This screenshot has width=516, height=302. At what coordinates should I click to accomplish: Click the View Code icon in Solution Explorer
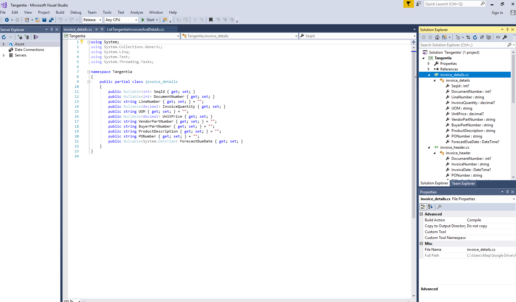point(498,37)
